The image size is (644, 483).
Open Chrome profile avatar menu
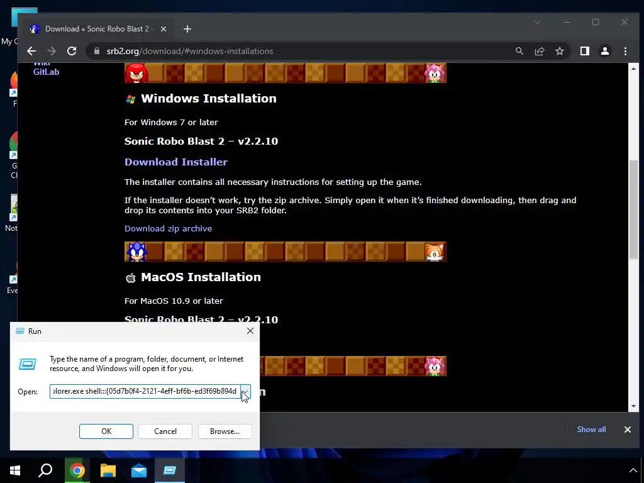pos(604,51)
